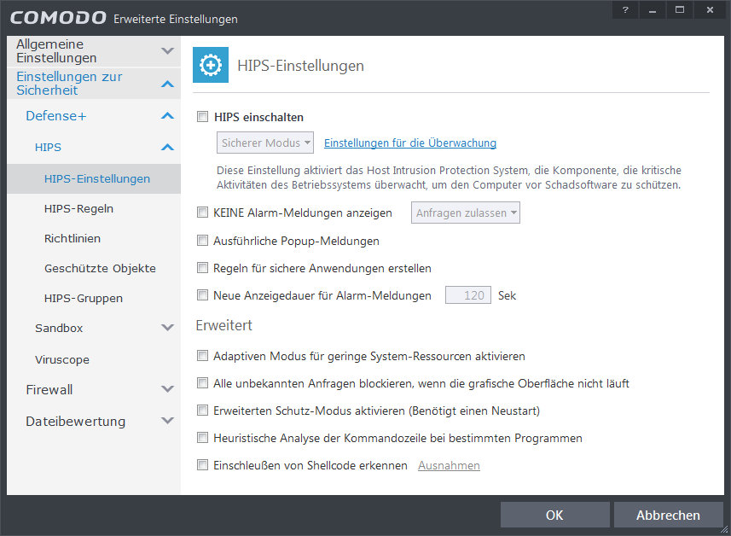Click the HIPS settings gear icon
Image resolution: width=731 pixels, height=536 pixels.
(x=211, y=65)
